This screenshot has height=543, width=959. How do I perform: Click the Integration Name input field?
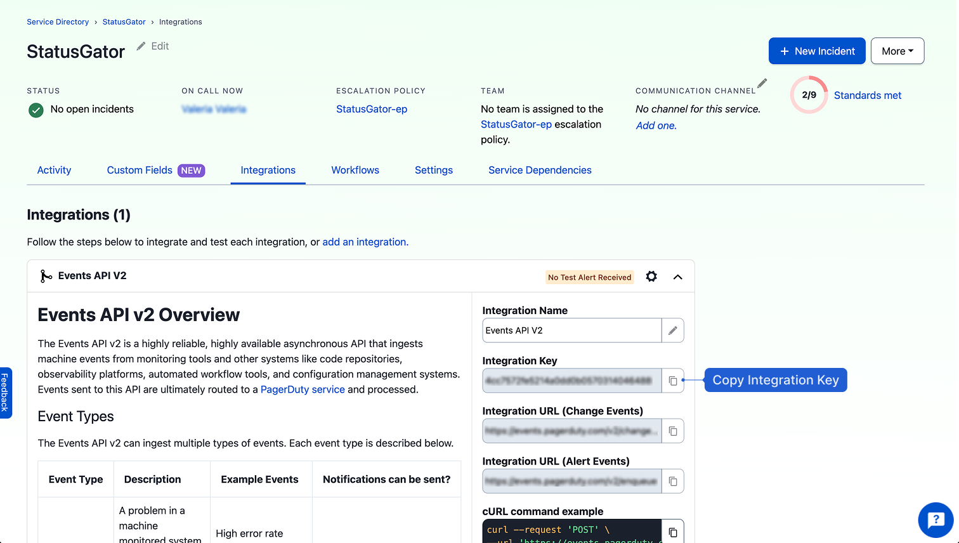[571, 330]
